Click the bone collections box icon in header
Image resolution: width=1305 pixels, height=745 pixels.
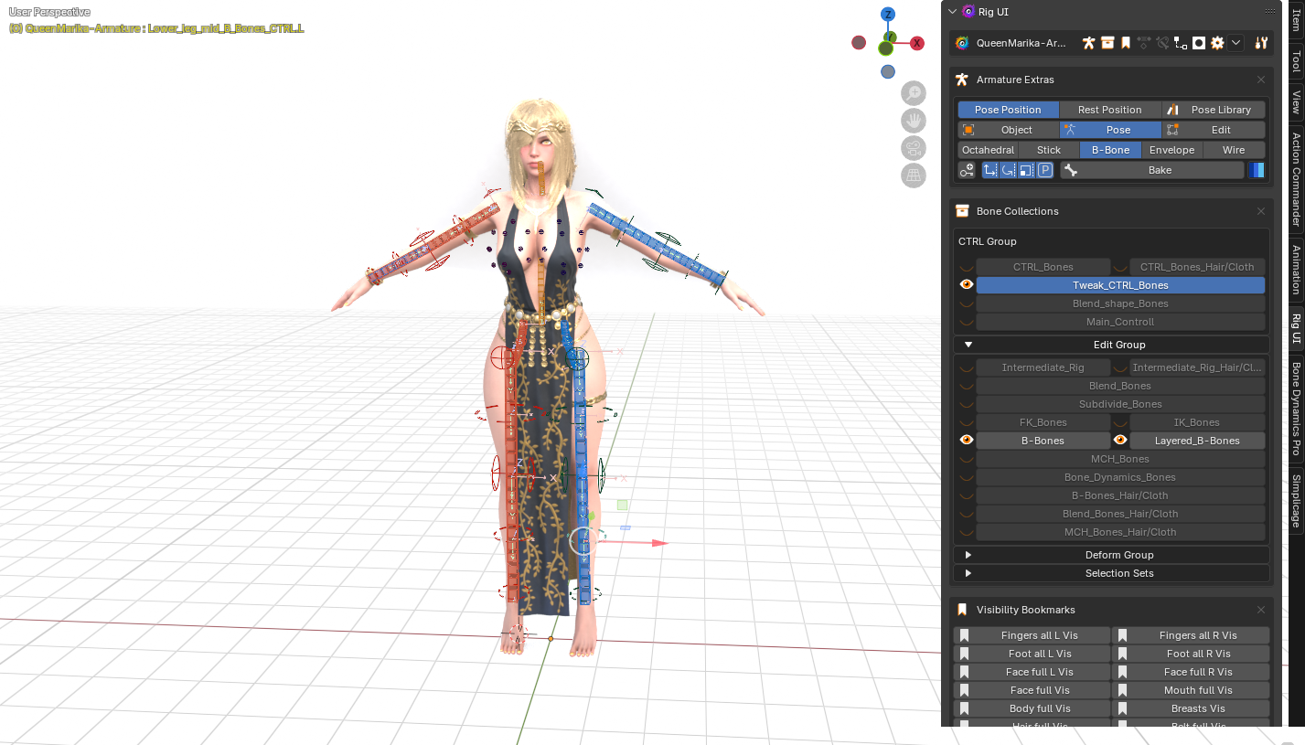pos(1107,43)
